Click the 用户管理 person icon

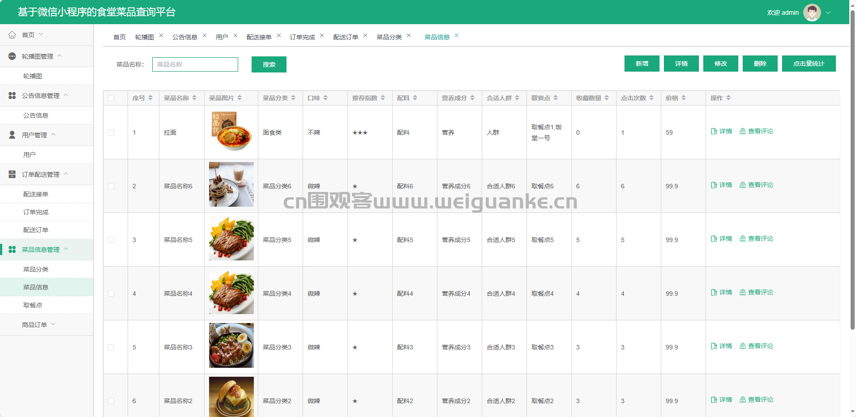(12, 135)
